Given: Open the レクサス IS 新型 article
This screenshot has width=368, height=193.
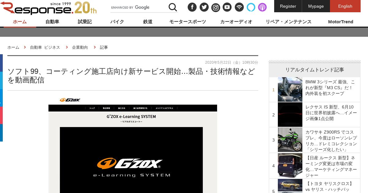Looking at the screenshot, I should [331, 113].
